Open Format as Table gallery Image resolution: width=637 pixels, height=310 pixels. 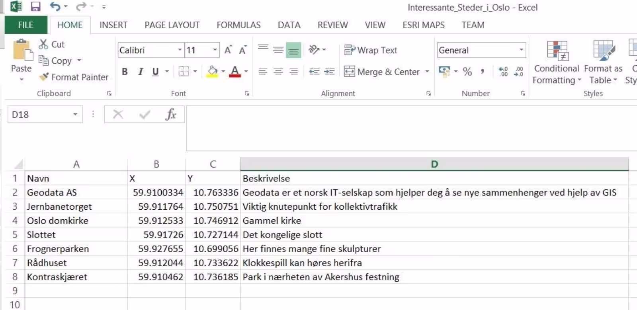(603, 62)
